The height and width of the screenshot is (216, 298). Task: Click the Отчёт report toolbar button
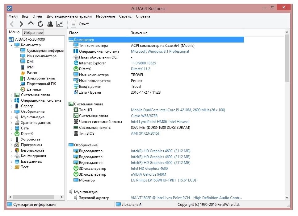(x=80, y=24)
